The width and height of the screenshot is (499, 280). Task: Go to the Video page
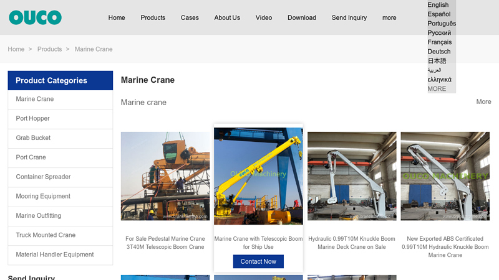point(264,18)
